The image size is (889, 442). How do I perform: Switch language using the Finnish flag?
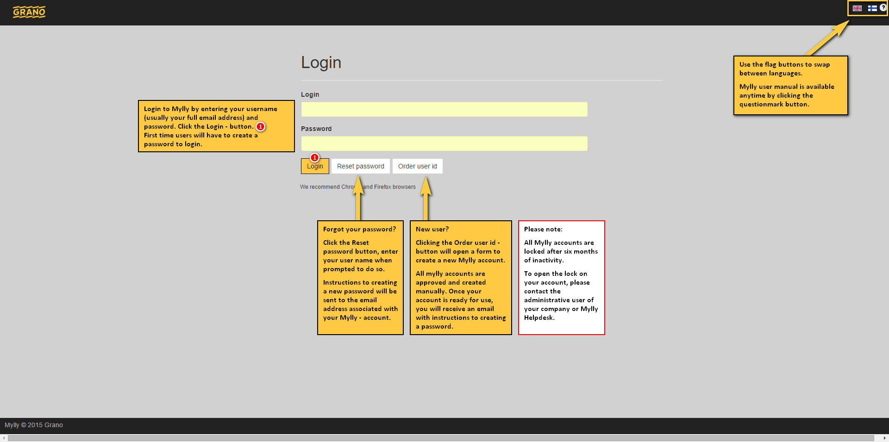click(x=872, y=8)
